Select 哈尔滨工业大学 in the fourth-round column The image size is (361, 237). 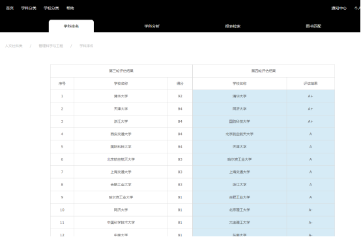239,159
